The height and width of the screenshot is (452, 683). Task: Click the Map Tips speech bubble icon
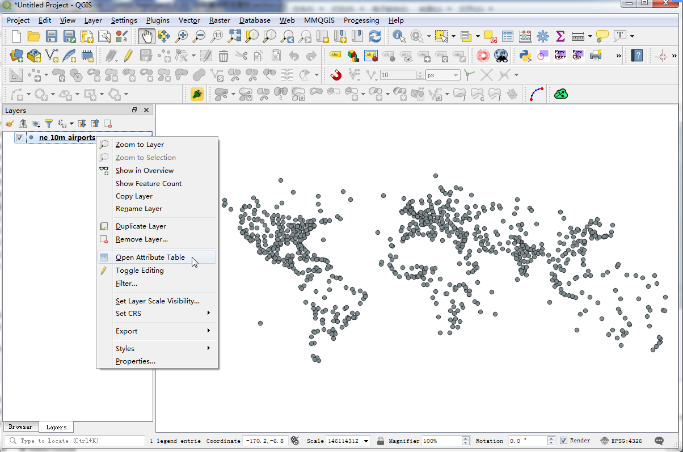point(602,36)
